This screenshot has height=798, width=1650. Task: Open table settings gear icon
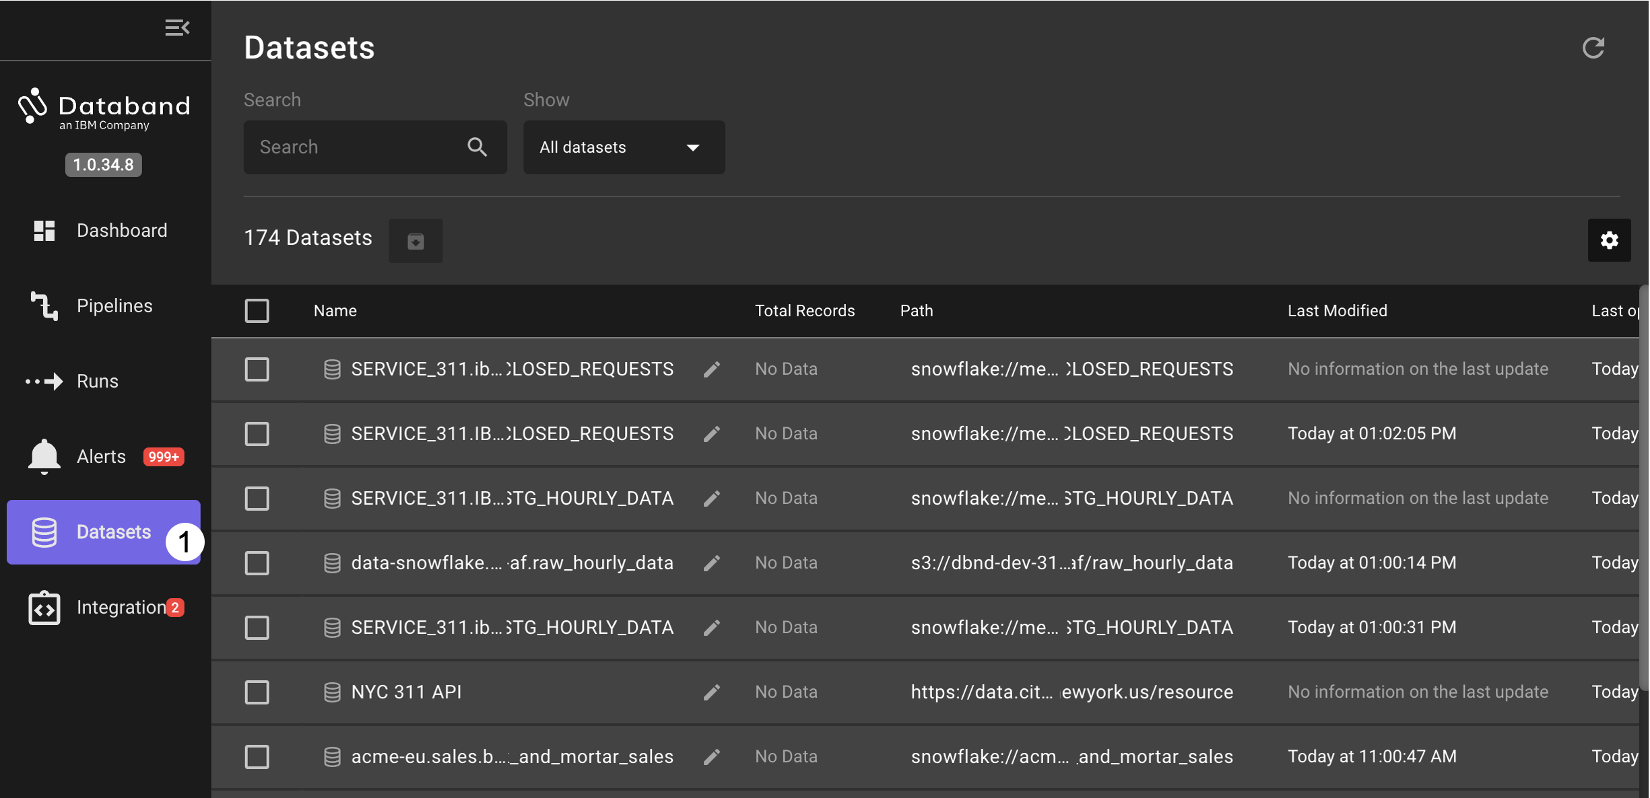pyautogui.click(x=1609, y=240)
